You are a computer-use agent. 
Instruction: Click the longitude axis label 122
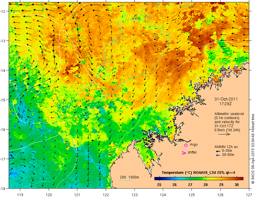[x=106, y=195]
